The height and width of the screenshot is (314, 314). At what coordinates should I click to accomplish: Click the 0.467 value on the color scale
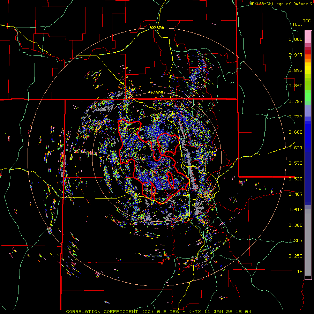coord(296,194)
